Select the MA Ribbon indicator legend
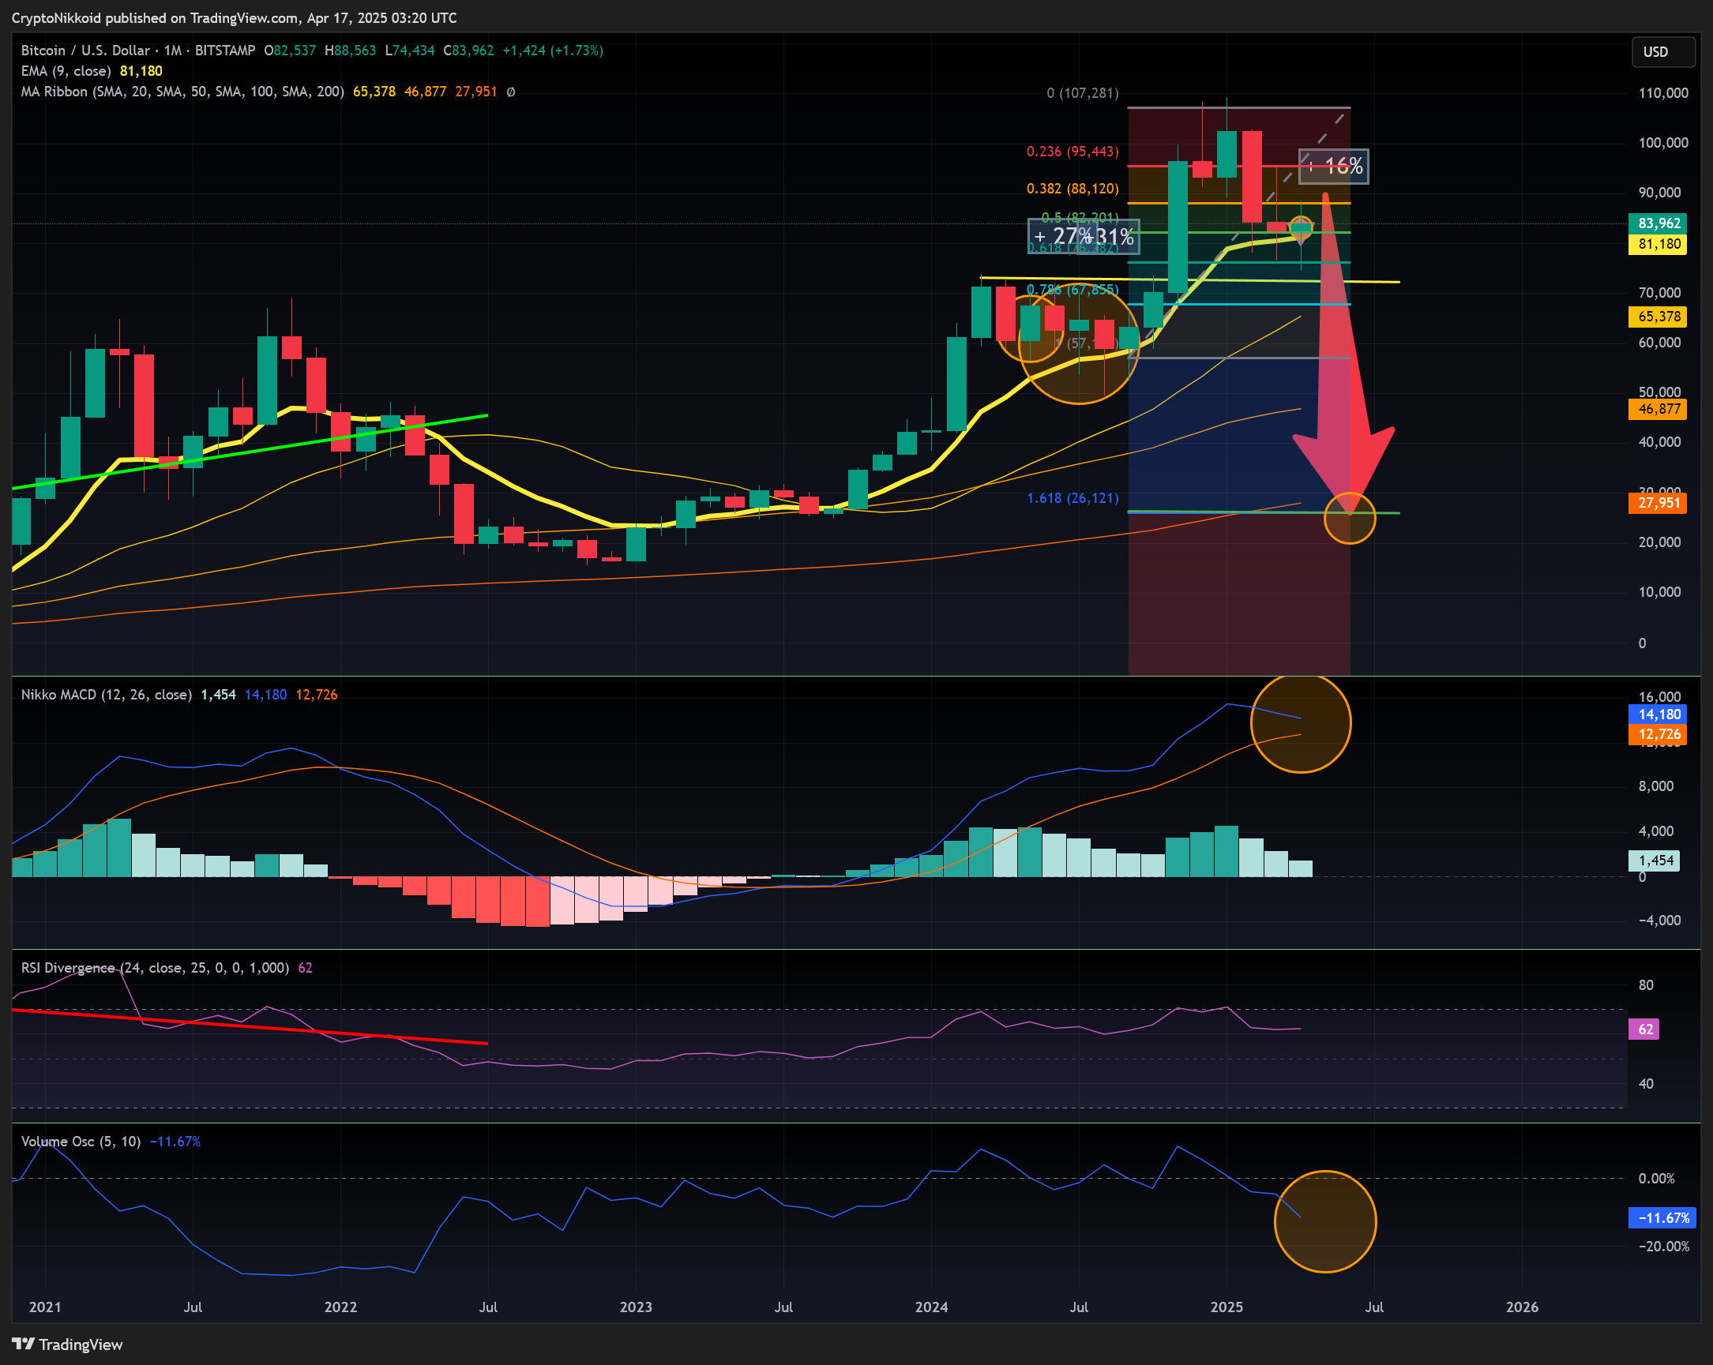This screenshot has height=1365, width=1713. click(182, 92)
